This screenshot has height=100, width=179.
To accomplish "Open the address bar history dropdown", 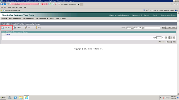I will point(40,4).
